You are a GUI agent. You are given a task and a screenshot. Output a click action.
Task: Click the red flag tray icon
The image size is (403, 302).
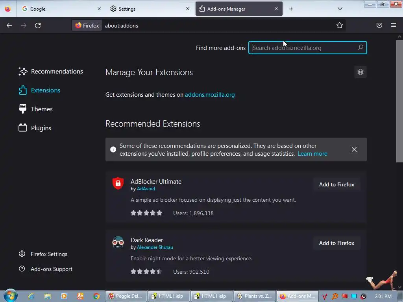tap(345, 296)
